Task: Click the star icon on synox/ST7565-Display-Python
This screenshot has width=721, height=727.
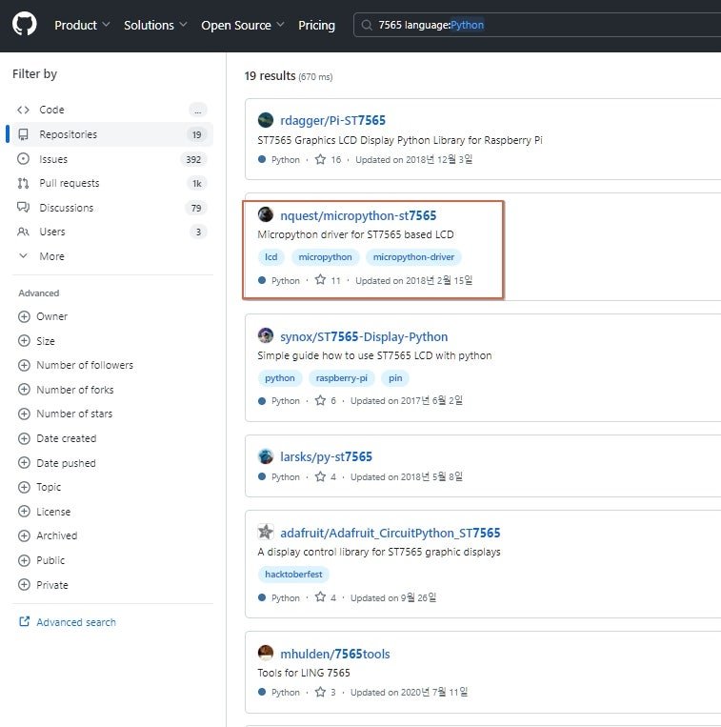Action: click(x=320, y=400)
